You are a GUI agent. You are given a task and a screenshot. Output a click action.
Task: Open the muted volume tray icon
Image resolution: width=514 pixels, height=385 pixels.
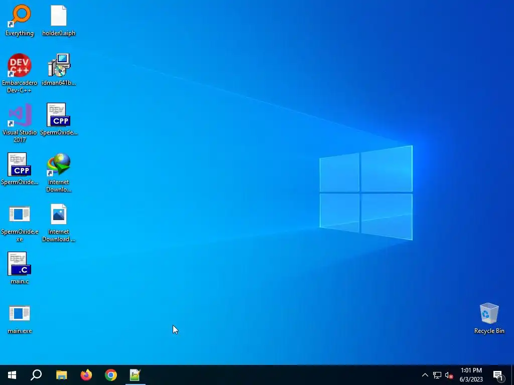click(x=449, y=375)
